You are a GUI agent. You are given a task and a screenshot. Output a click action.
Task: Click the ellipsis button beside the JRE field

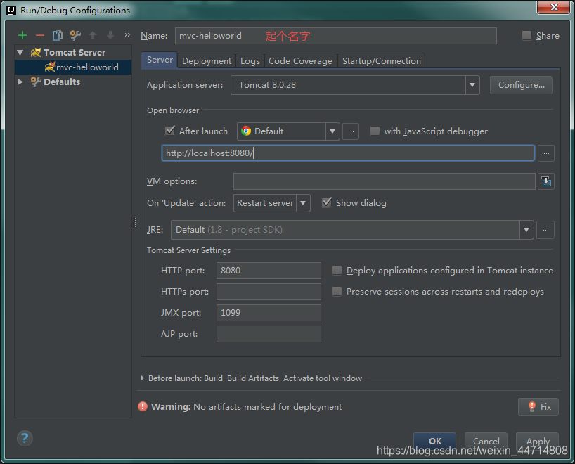tap(545, 230)
